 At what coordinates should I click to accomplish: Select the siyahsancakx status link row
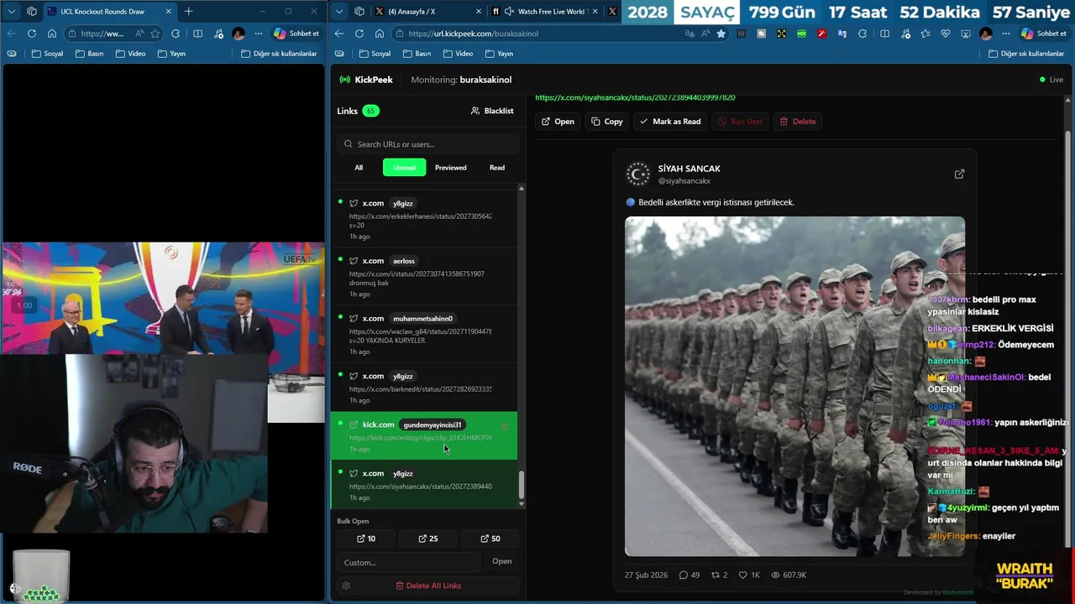click(424, 484)
